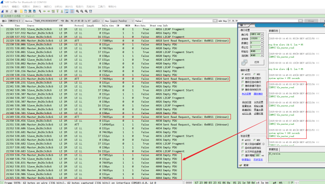Click the open port button in serial panel

257,62
